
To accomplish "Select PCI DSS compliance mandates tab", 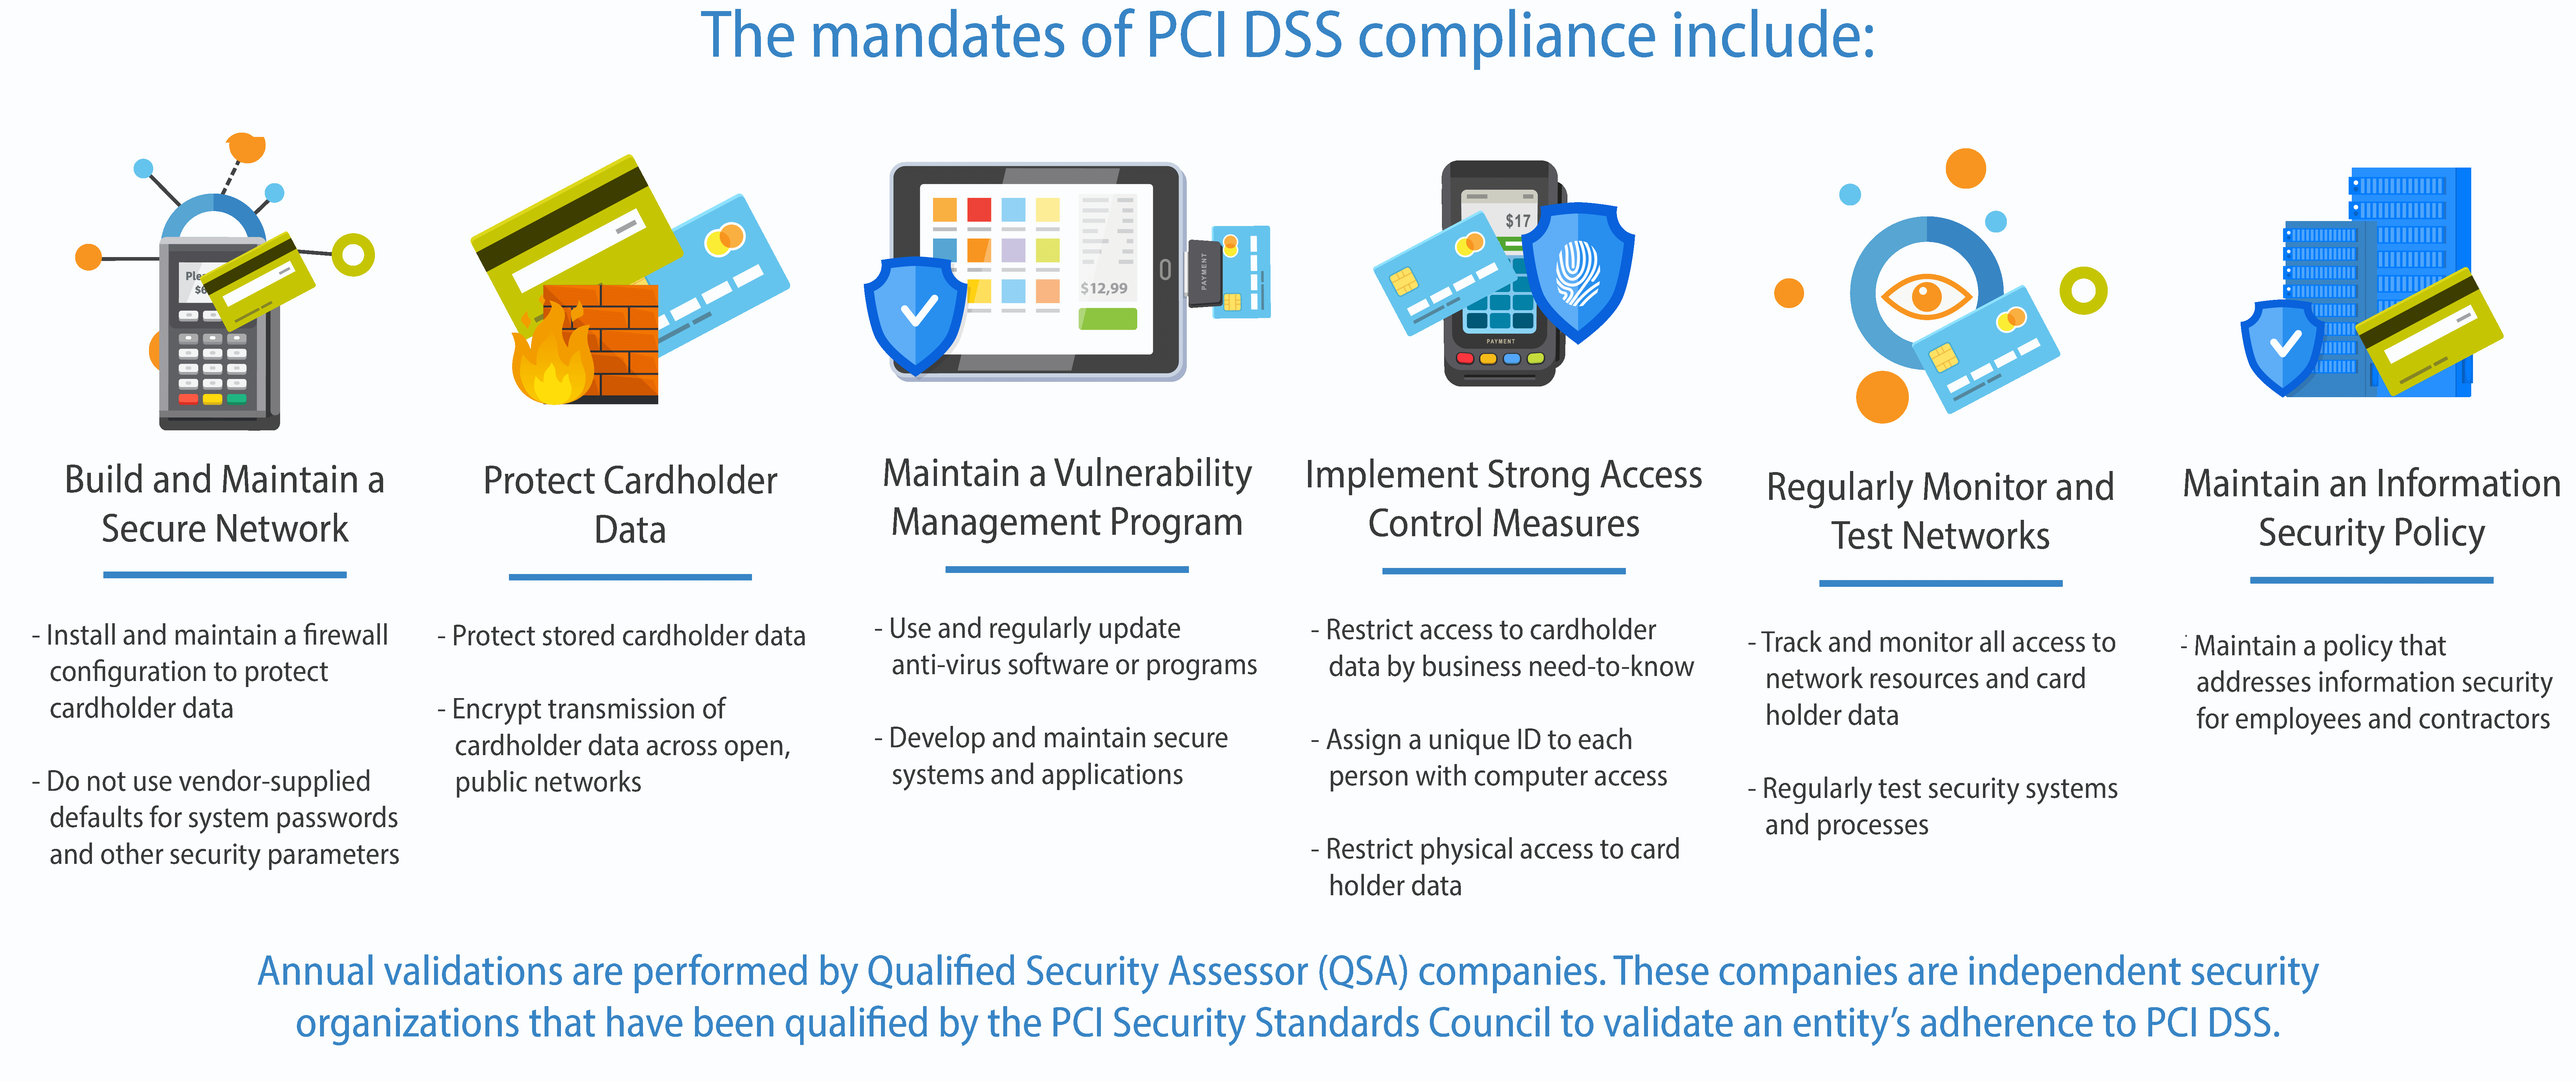I will (1288, 52).
